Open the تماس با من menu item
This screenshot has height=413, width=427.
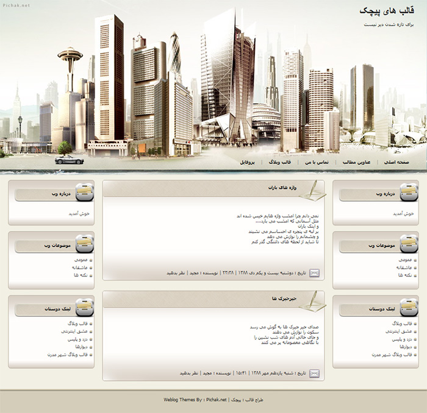click(317, 162)
